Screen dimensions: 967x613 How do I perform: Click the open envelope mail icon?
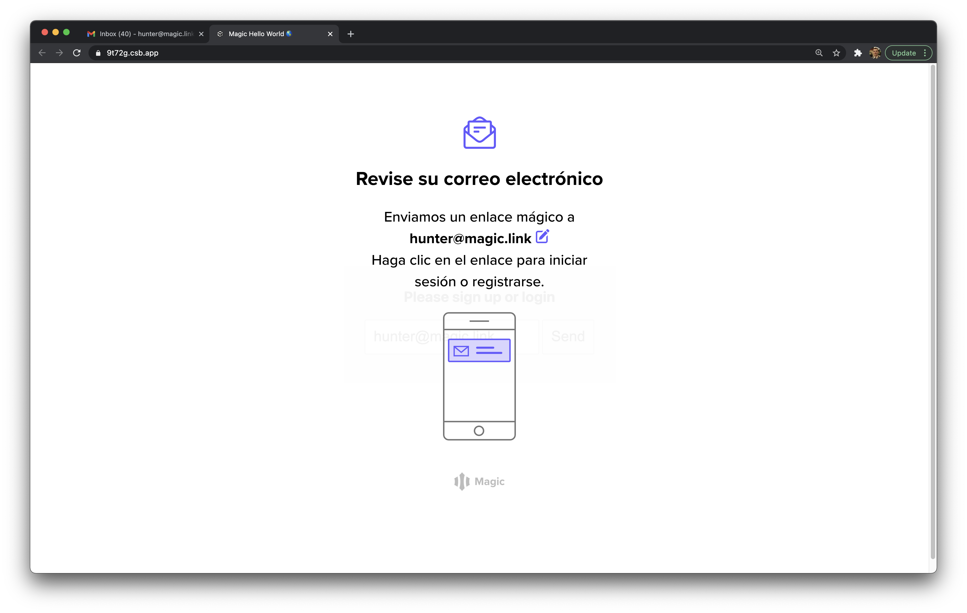(479, 133)
